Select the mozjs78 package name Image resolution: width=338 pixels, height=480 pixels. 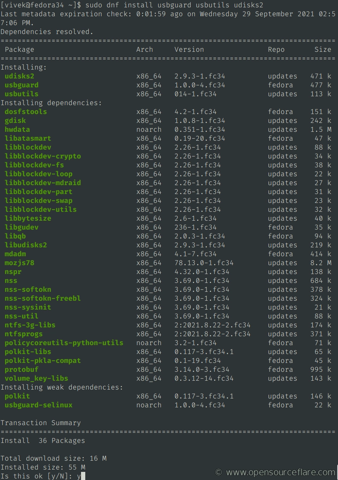[19, 263]
